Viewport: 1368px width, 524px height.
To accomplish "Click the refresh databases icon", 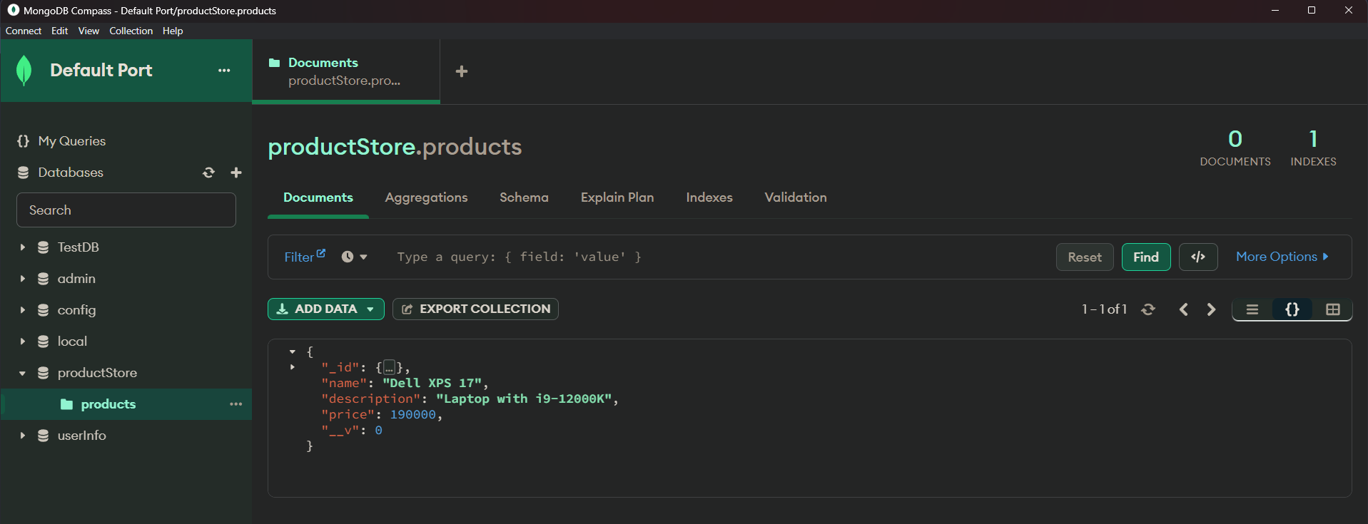I will [x=208, y=173].
